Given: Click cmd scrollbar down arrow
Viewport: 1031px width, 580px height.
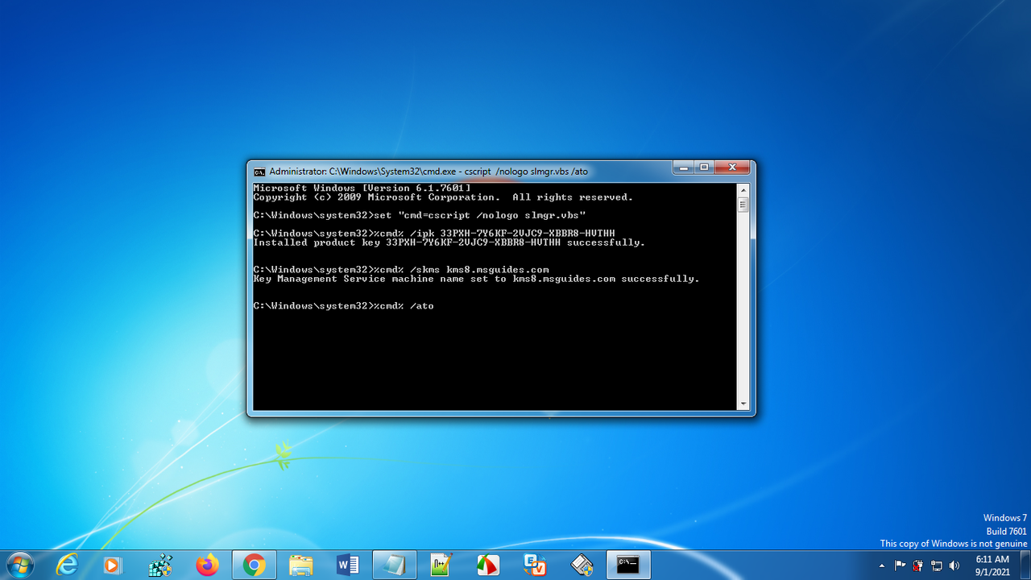Looking at the screenshot, I should click(x=743, y=404).
